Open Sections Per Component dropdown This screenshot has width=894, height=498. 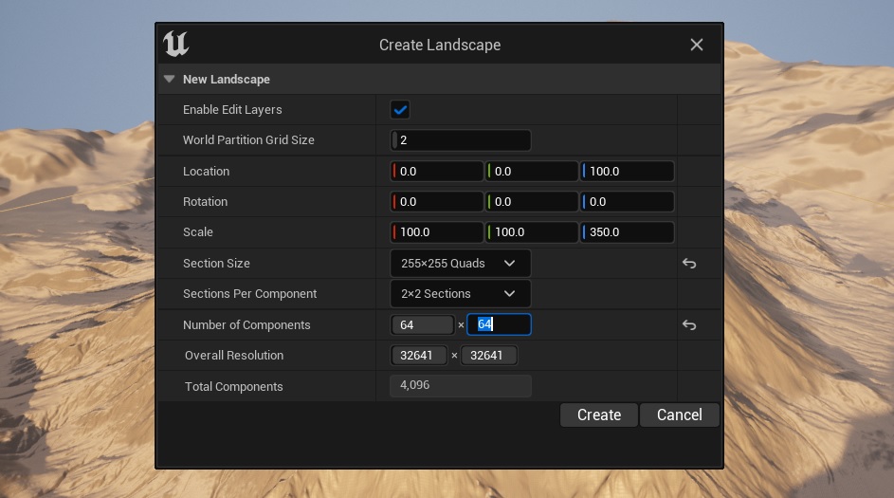[x=461, y=294]
